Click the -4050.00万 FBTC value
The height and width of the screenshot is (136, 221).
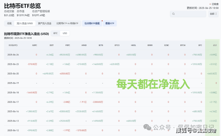pyautogui.click(x=65, y=73)
